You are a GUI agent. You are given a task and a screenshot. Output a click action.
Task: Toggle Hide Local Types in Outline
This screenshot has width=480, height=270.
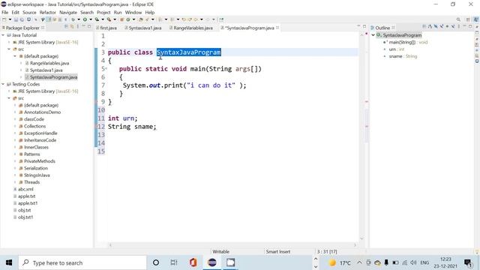[453, 27]
